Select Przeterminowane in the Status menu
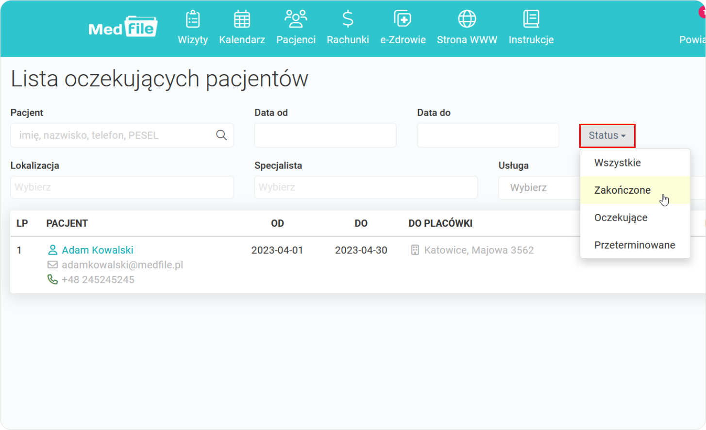The height and width of the screenshot is (430, 706). coord(635,245)
